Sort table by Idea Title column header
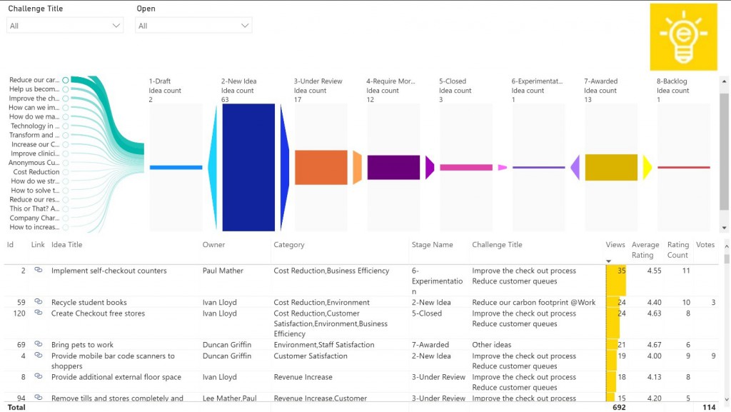 point(66,245)
